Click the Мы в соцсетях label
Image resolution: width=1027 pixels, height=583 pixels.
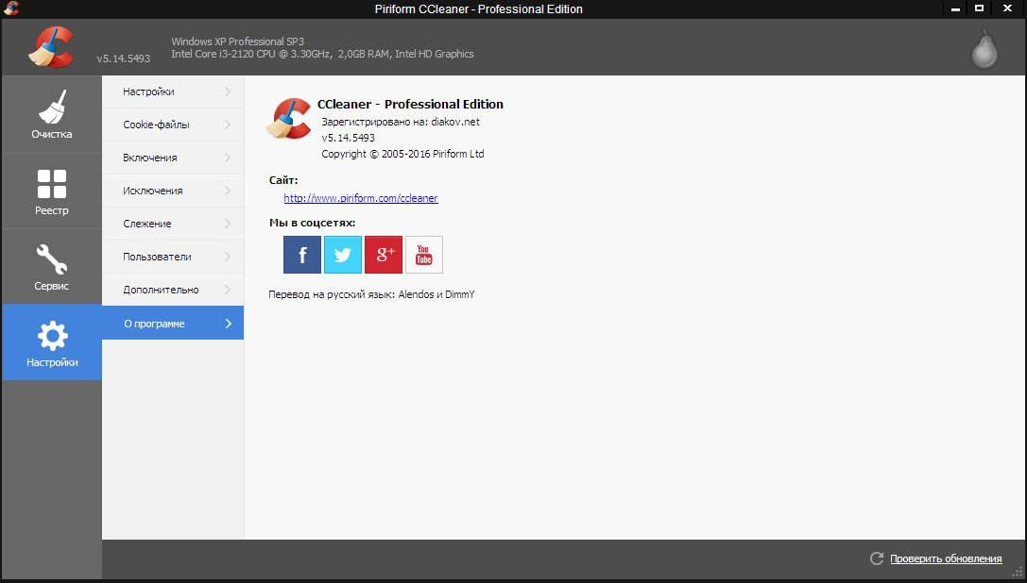click(x=313, y=223)
